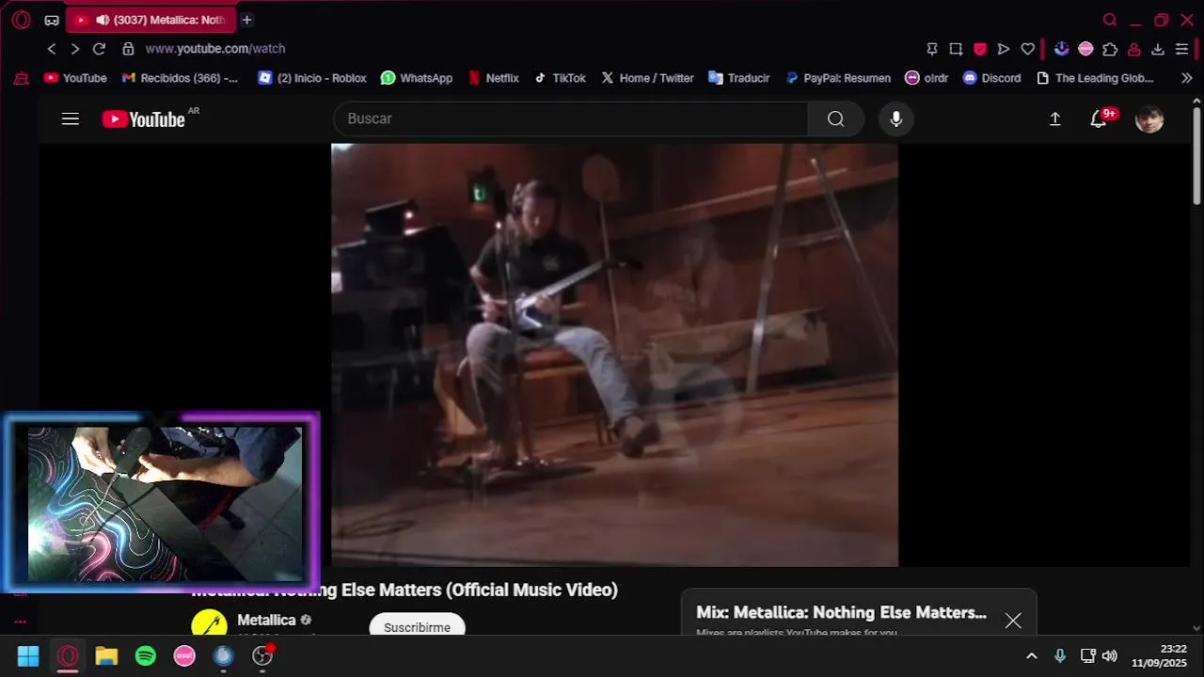Expand hidden bookmarks with double chevron
Image resolution: width=1204 pixels, height=677 pixels.
pos(1186,78)
